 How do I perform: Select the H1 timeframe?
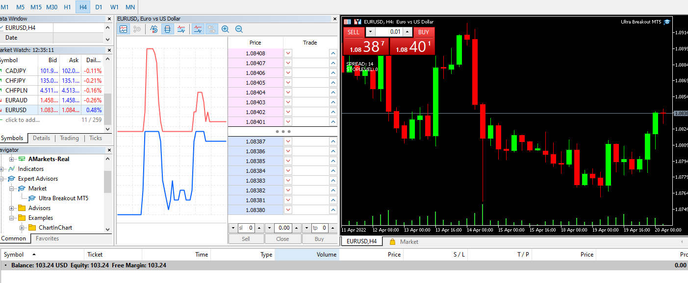67,7
